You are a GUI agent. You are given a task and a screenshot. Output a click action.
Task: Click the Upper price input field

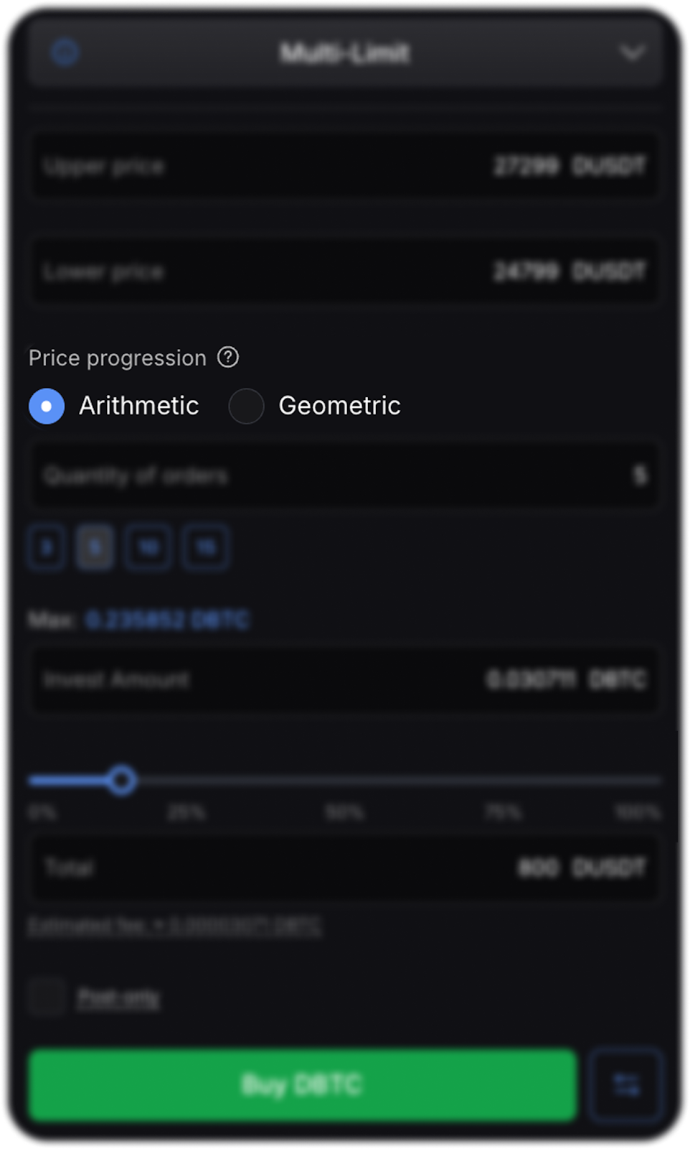point(344,167)
